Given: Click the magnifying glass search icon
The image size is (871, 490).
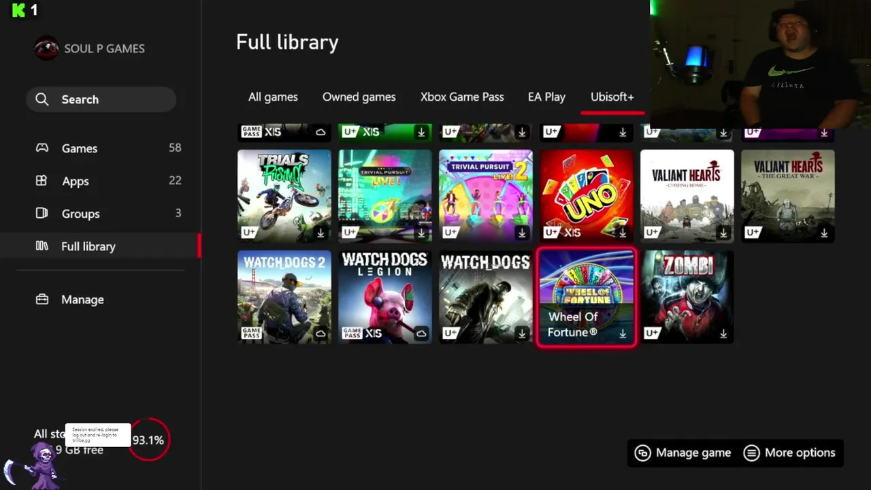Looking at the screenshot, I should click(42, 99).
